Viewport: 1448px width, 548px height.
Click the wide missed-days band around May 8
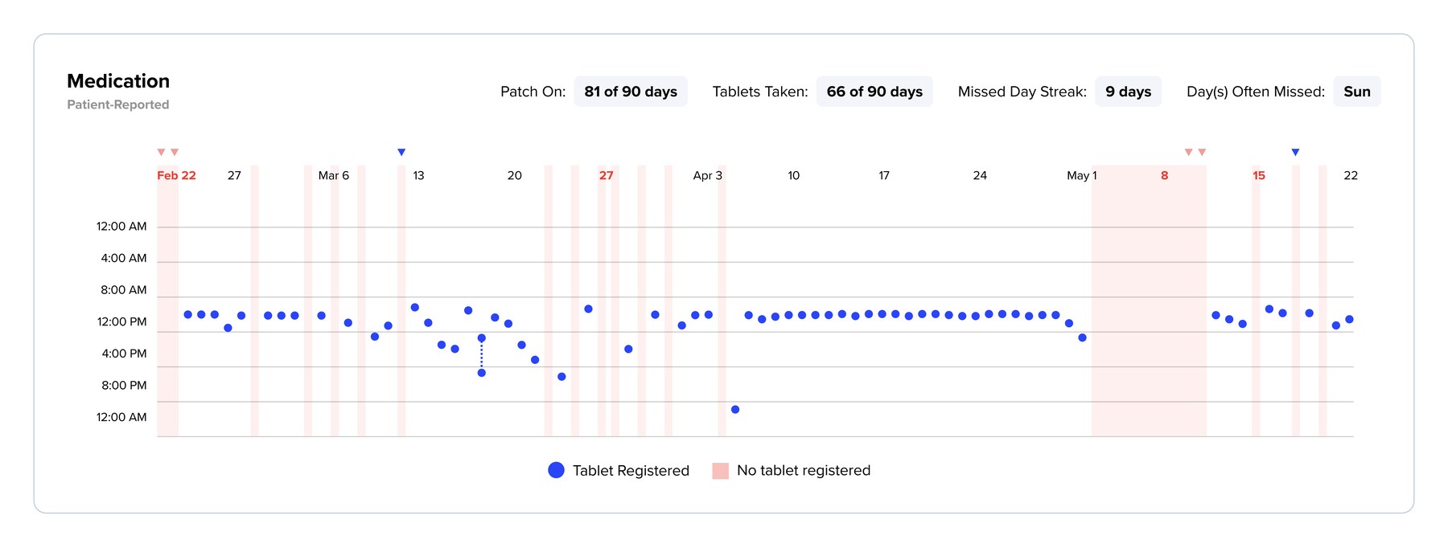[1149, 301]
